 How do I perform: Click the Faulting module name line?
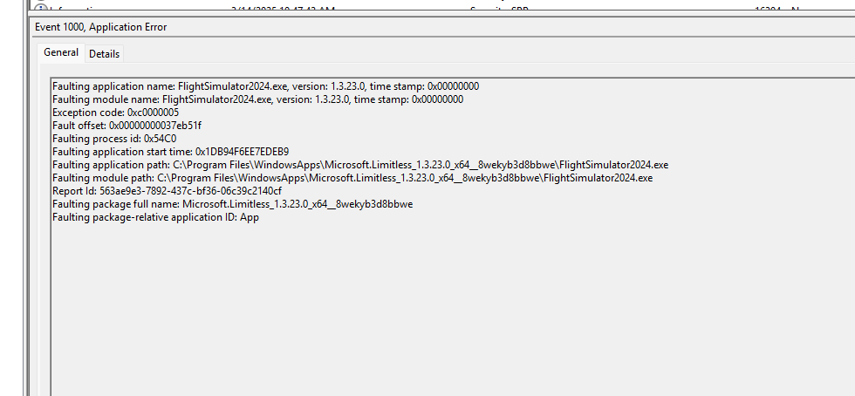click(x=258, y=99)
